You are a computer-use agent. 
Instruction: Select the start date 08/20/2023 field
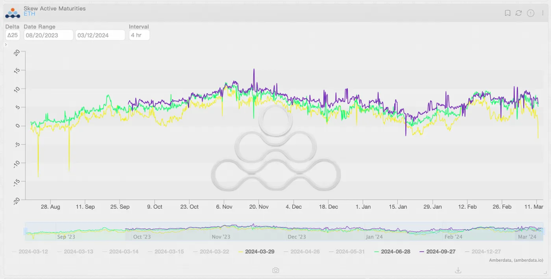(48, 35)
